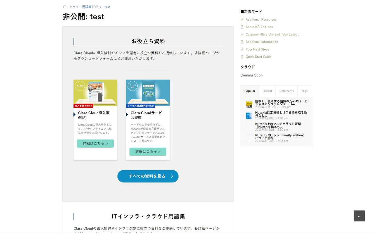Click thumbnail of Nutanix認定資格とは post
The width and height of the screenshot is (374, 234).
tap(249, 116)
